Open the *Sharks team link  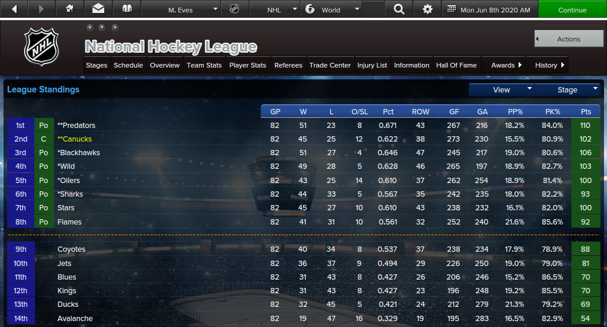pos(70,194)
